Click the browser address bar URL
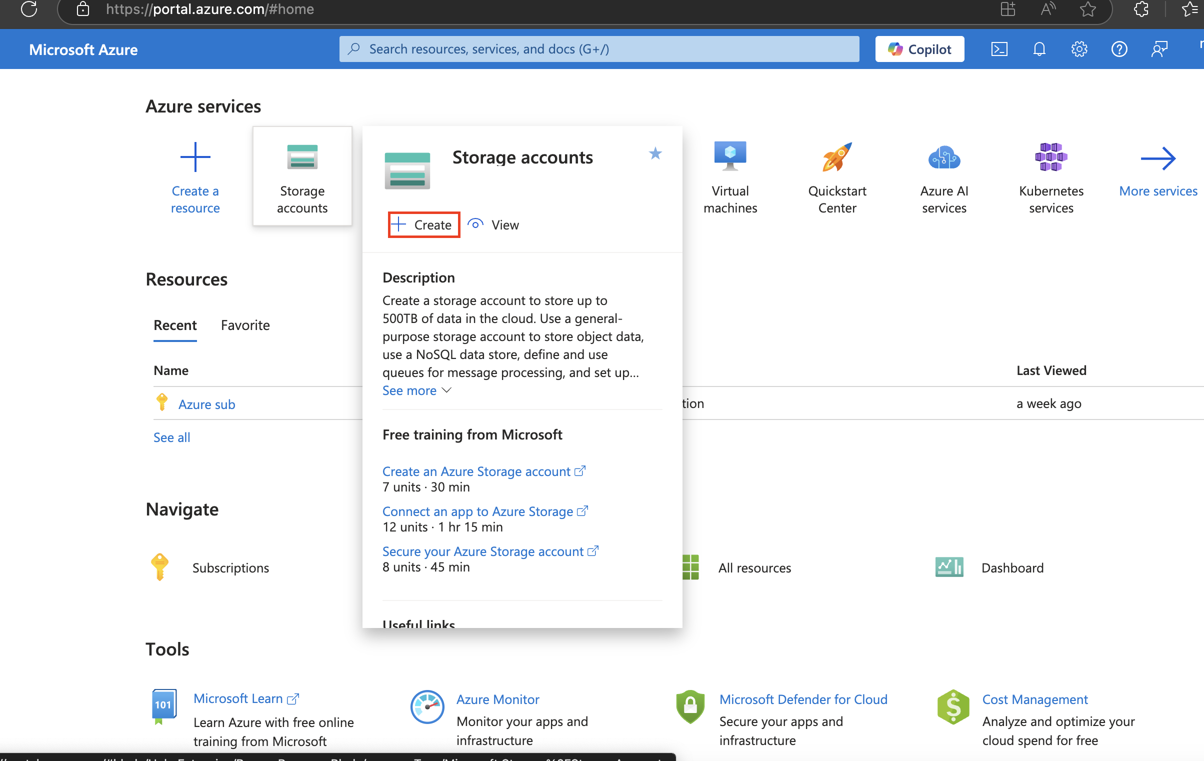Screen dimensions: 1204x761 (210, 9)
